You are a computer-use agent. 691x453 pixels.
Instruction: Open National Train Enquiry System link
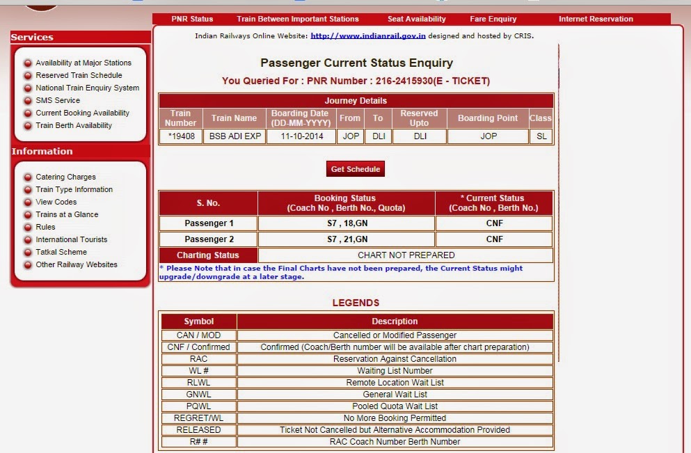click(x=87, y=88)
